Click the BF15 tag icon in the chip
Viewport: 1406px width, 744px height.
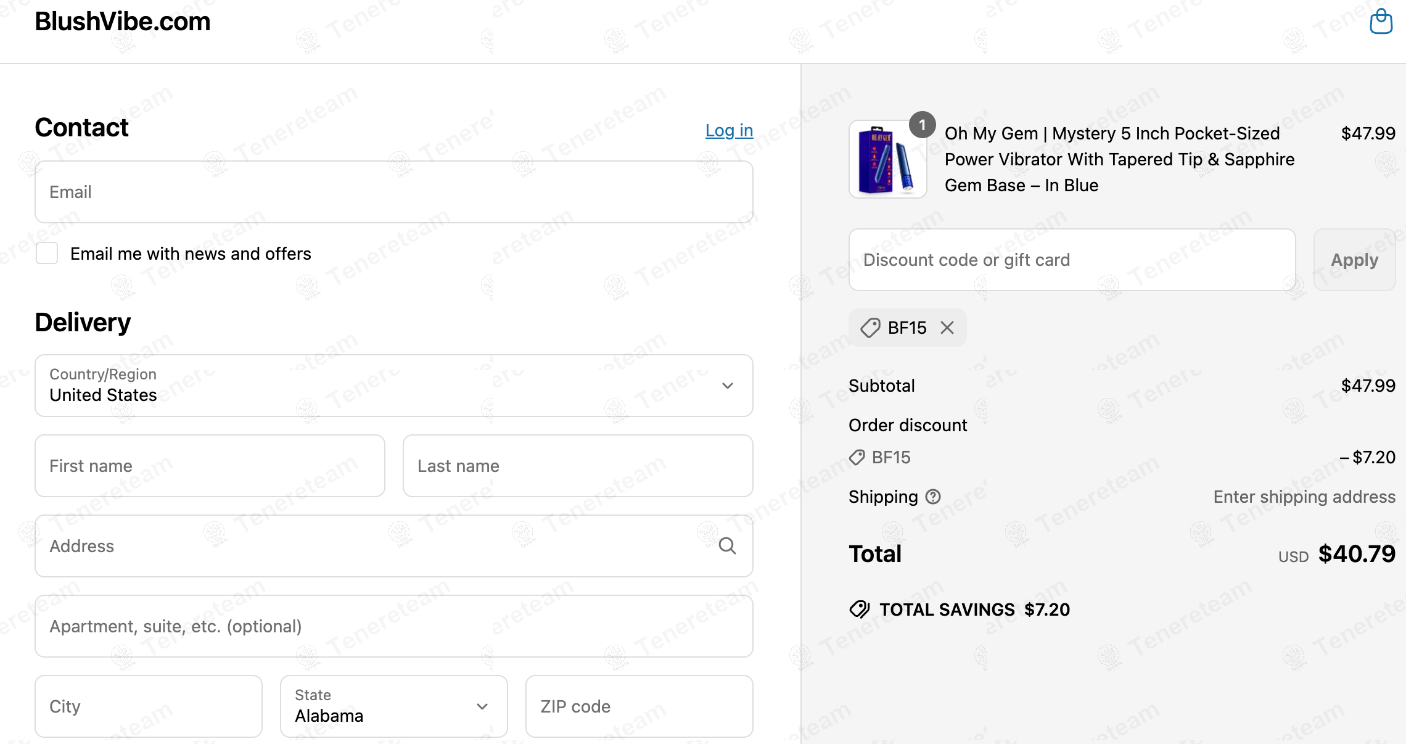coord(870,328)
